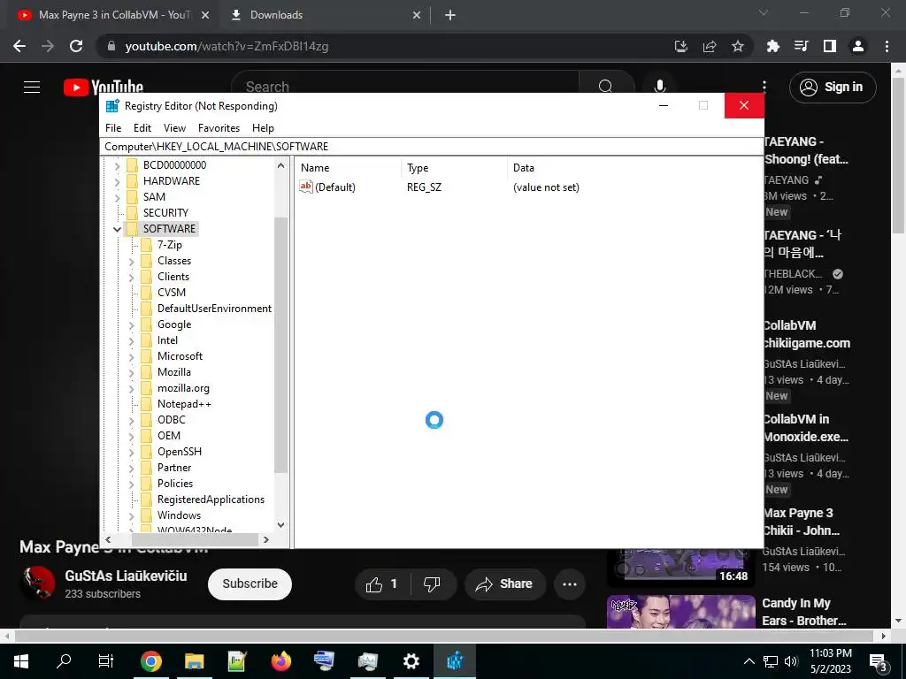This screenshot has height=679, width=906.
Task: Click the Name column header
Action: pos(349,167)
